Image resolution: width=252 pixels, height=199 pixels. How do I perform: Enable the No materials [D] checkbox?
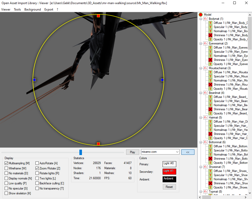click(x=6, y=173)
